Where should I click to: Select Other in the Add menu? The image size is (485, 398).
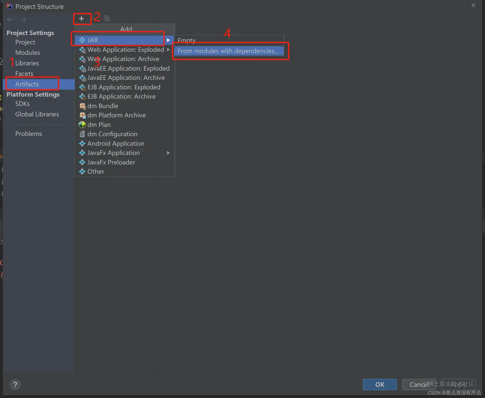click(125, 172)
